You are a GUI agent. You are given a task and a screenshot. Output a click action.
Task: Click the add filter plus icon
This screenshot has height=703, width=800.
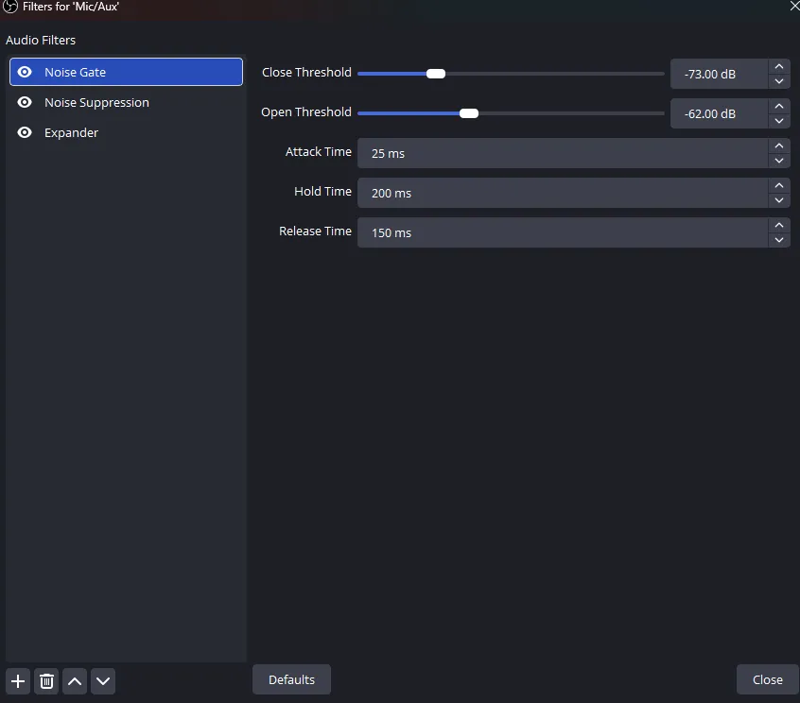pos(18,680)
